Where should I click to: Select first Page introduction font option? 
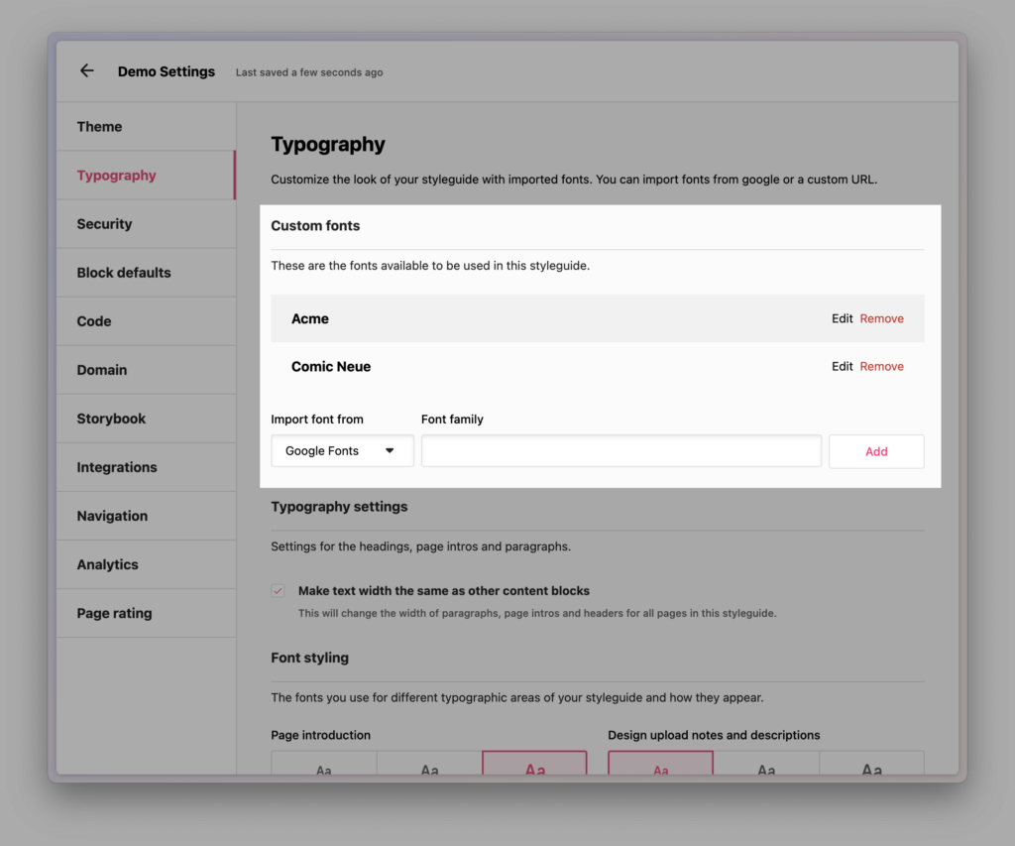pyautogui.click(x=324, y=763)
